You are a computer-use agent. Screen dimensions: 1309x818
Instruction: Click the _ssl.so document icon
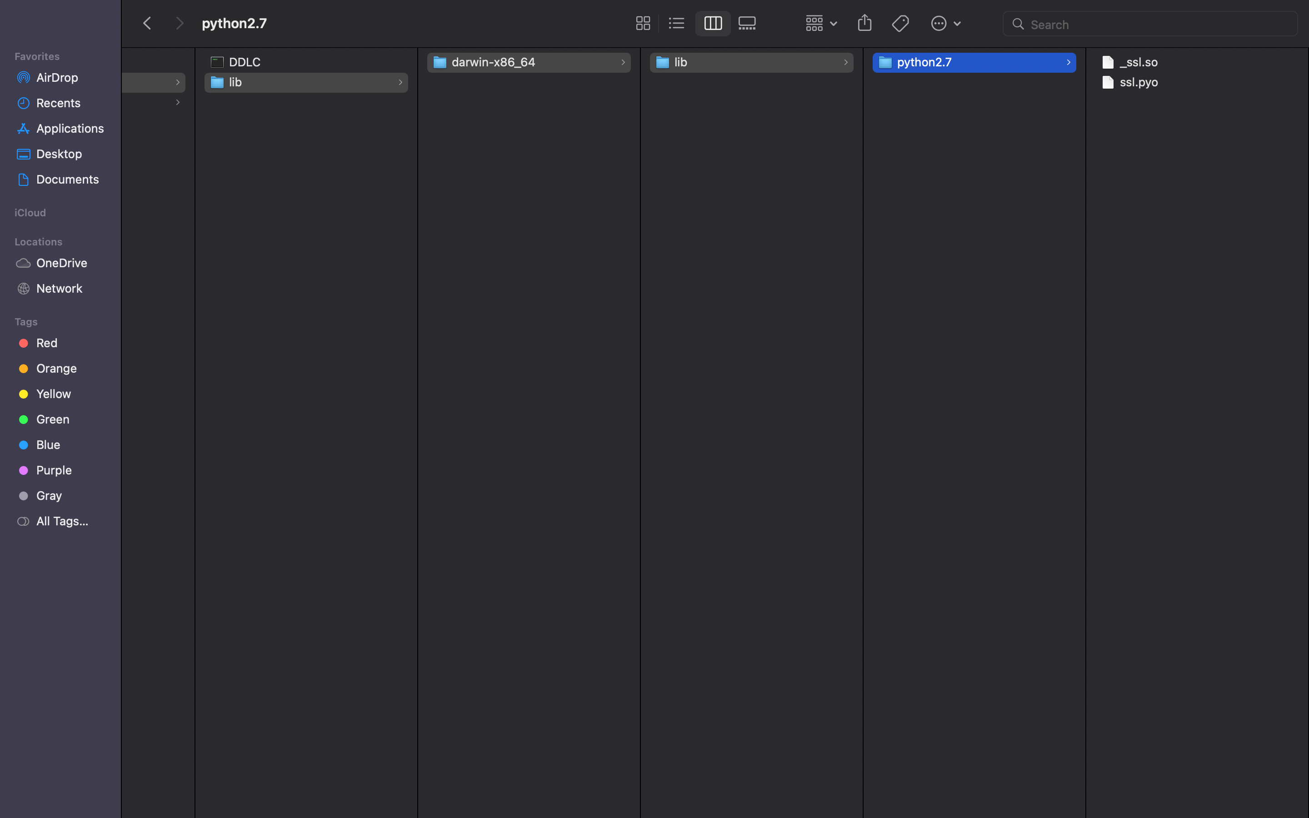[1108, 62]
